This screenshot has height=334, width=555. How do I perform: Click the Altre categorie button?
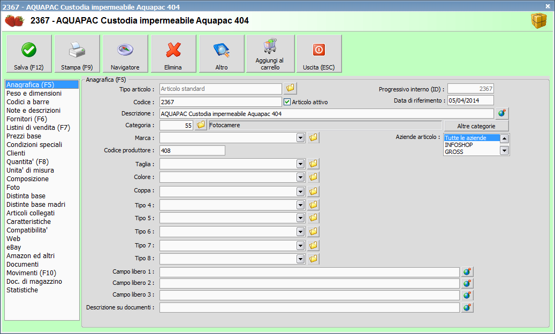(476, 126)
